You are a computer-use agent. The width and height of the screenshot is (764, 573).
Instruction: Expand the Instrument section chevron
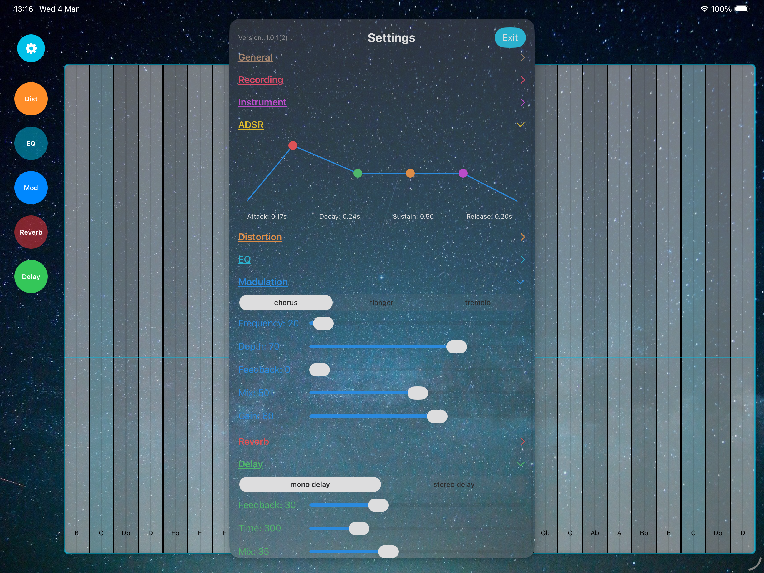click(x=522, y=102)
